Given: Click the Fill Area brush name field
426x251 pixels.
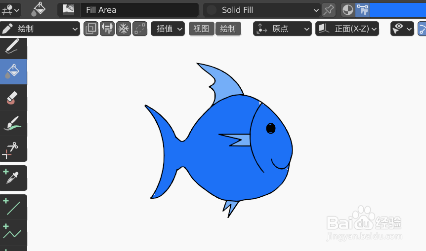Looking at the screenshot, I should point(139,10).
